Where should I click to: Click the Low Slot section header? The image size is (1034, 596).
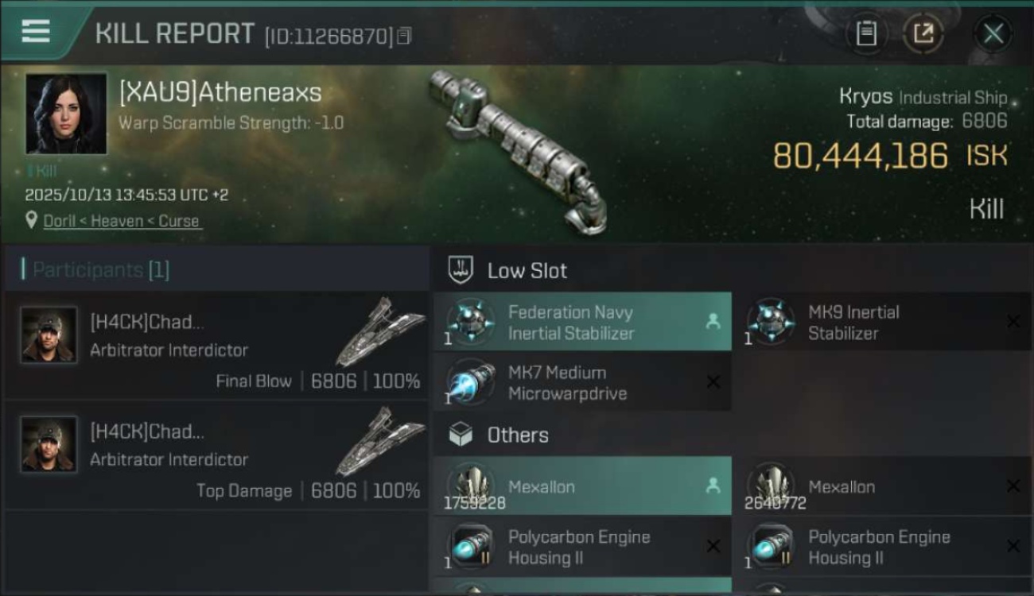(x=527, y=271)
